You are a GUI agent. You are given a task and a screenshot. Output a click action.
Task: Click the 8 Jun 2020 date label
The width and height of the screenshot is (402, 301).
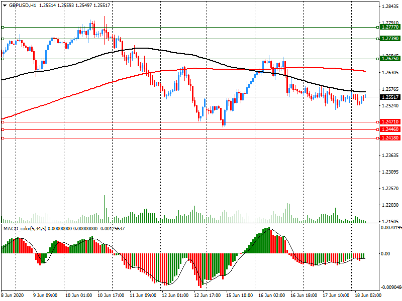pos(13,295)
